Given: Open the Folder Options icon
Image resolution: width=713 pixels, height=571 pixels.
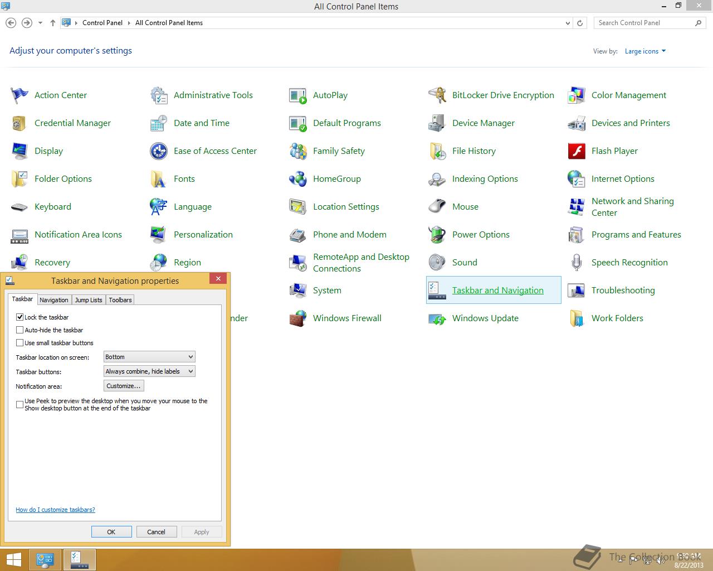Looking at the screenshot, I should [19, 179].
